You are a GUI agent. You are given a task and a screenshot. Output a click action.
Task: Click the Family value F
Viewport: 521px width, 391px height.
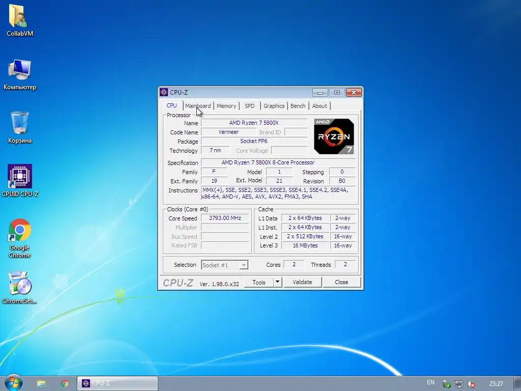pyautogui.click(x=214, y=172)
